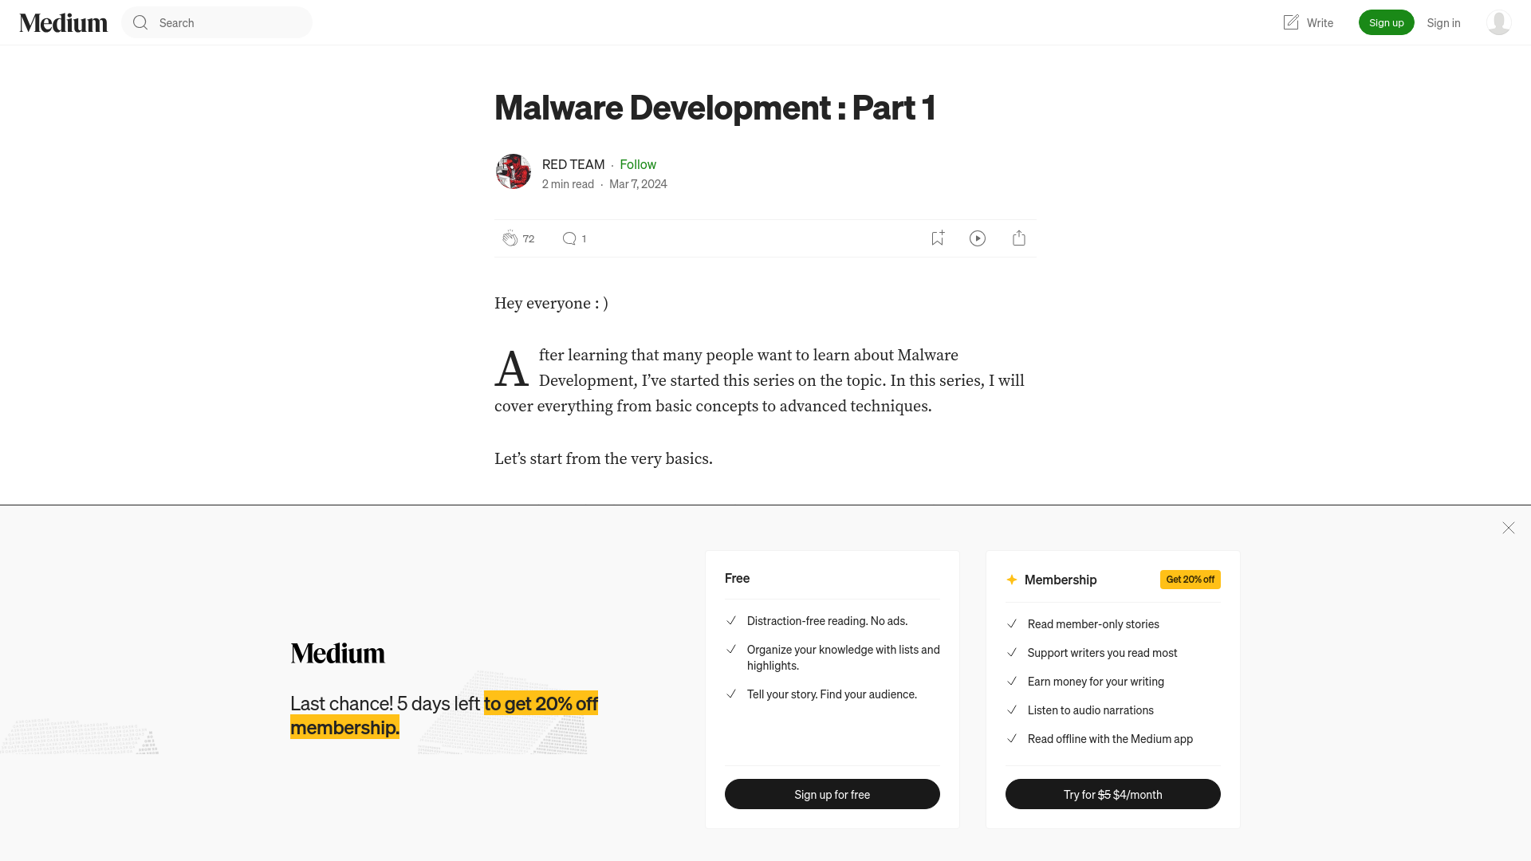
Task: Click the RED TEAM author avatar
Action: 514,171
